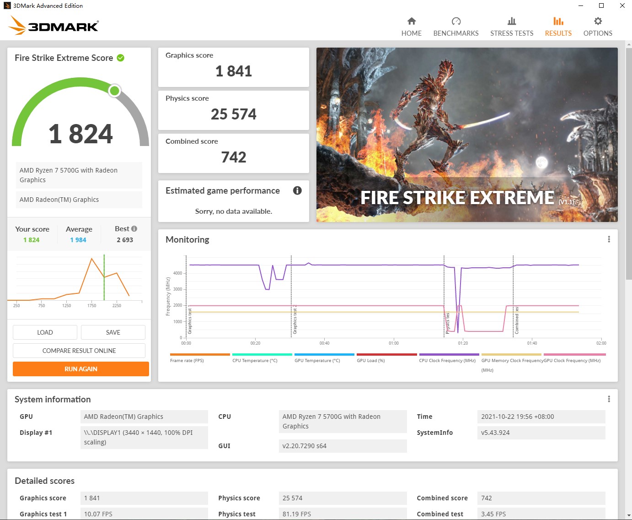Click the AMD Ryzen 7 5700G label under score
This screenshot has width=632, height=520.
(x=79, y=175)
